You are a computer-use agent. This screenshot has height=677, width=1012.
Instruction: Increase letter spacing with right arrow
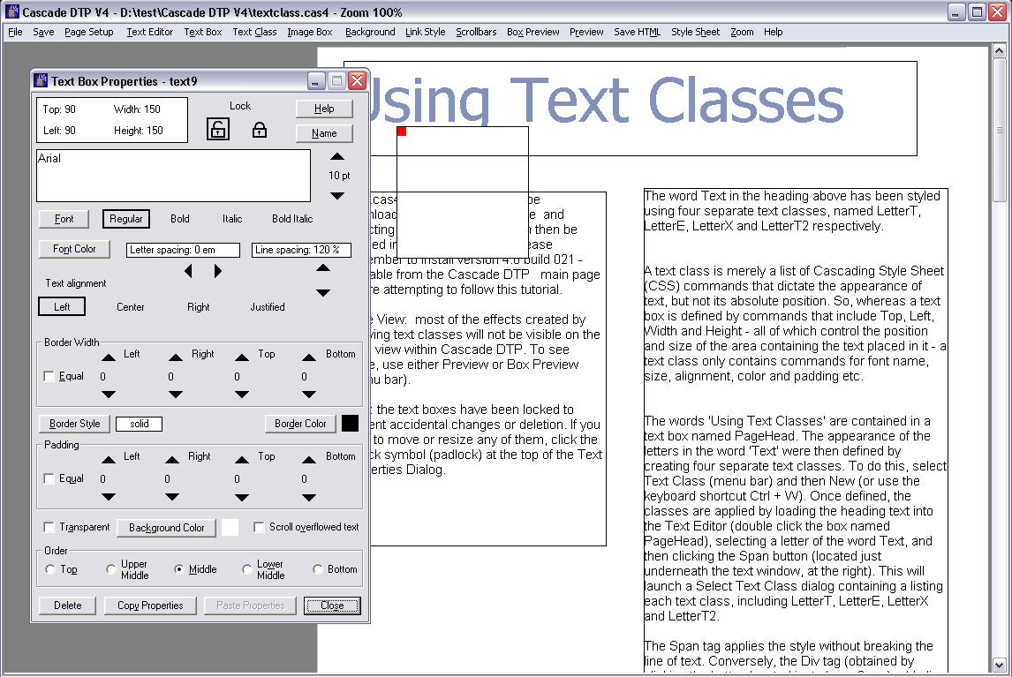click(218, 271)
